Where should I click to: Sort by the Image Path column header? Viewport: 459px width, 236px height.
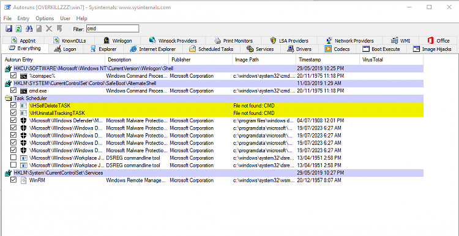click(x=264, y=60)
